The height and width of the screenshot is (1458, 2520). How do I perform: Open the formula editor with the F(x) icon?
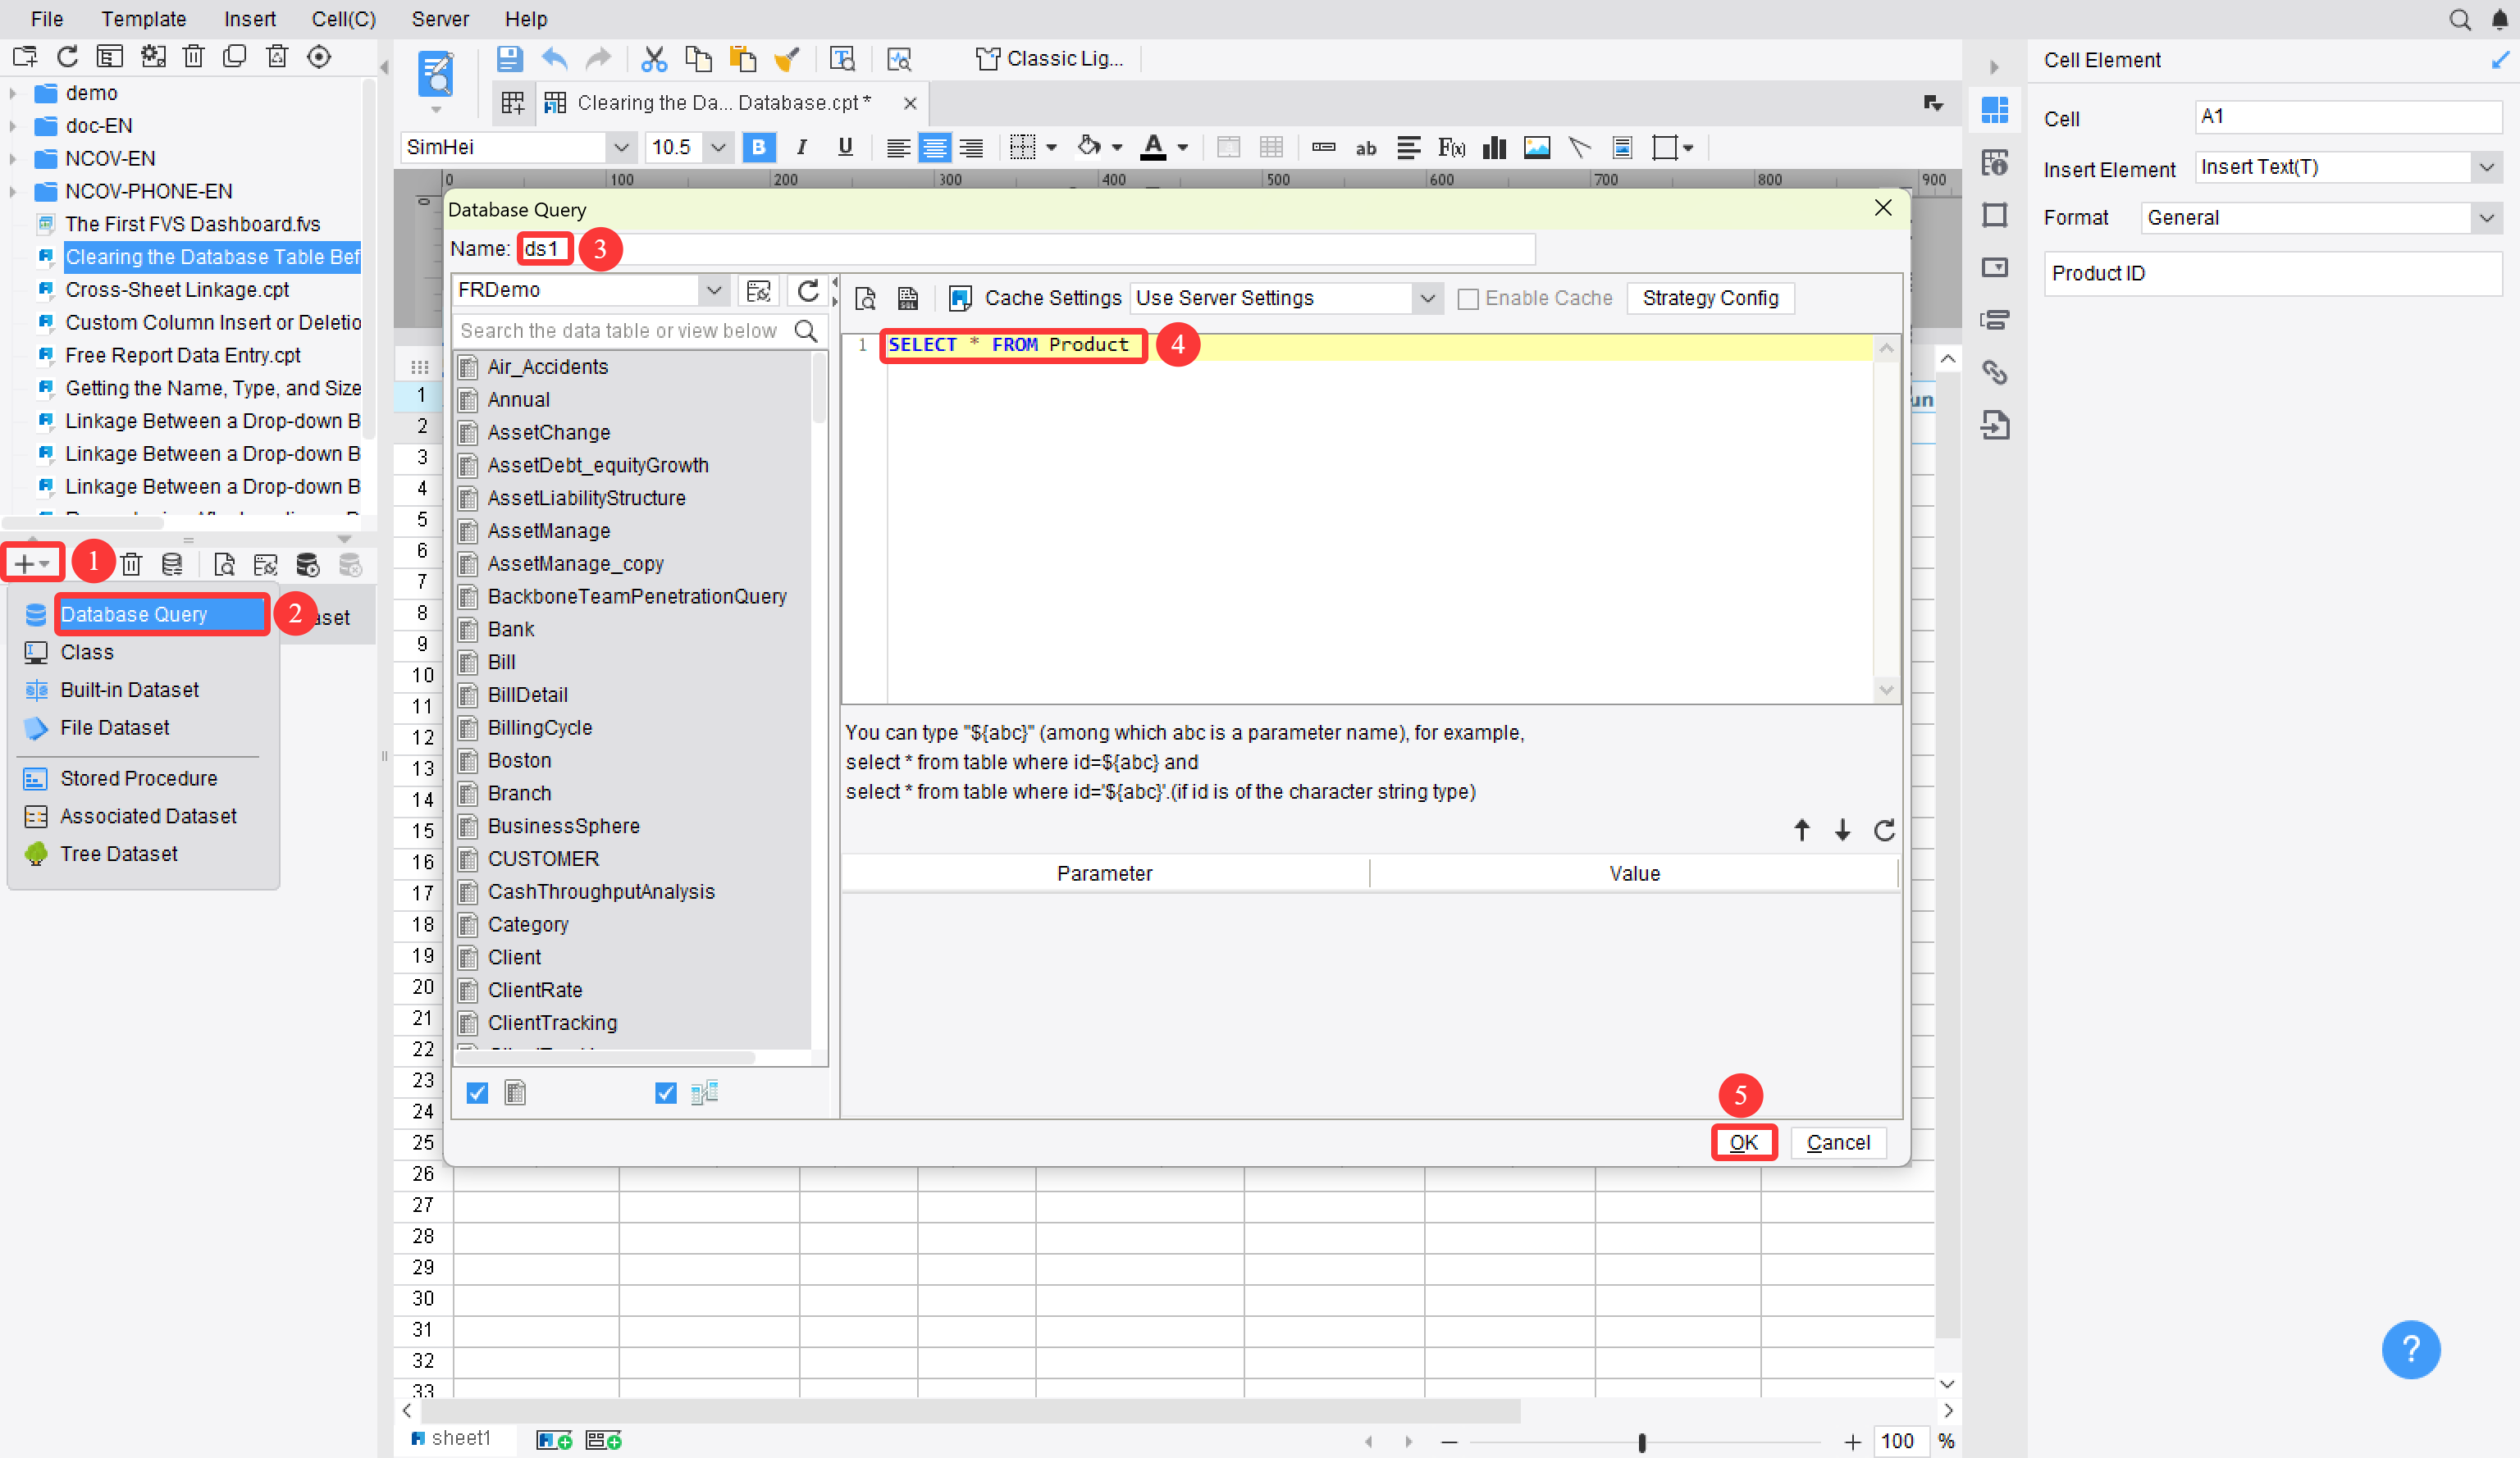click(1451, 147)
